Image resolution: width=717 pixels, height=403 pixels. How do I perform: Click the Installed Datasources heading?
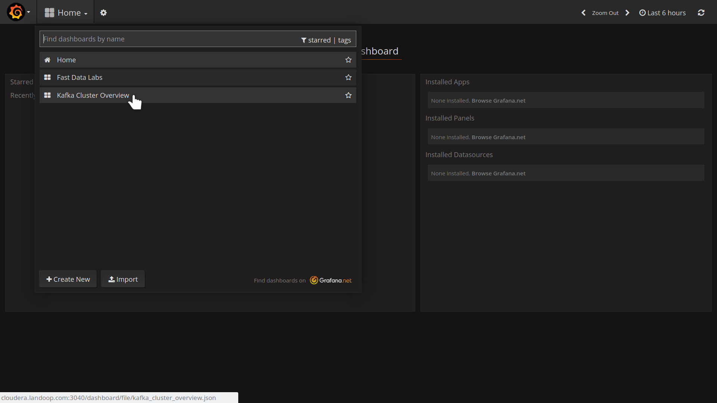(459, 155)
